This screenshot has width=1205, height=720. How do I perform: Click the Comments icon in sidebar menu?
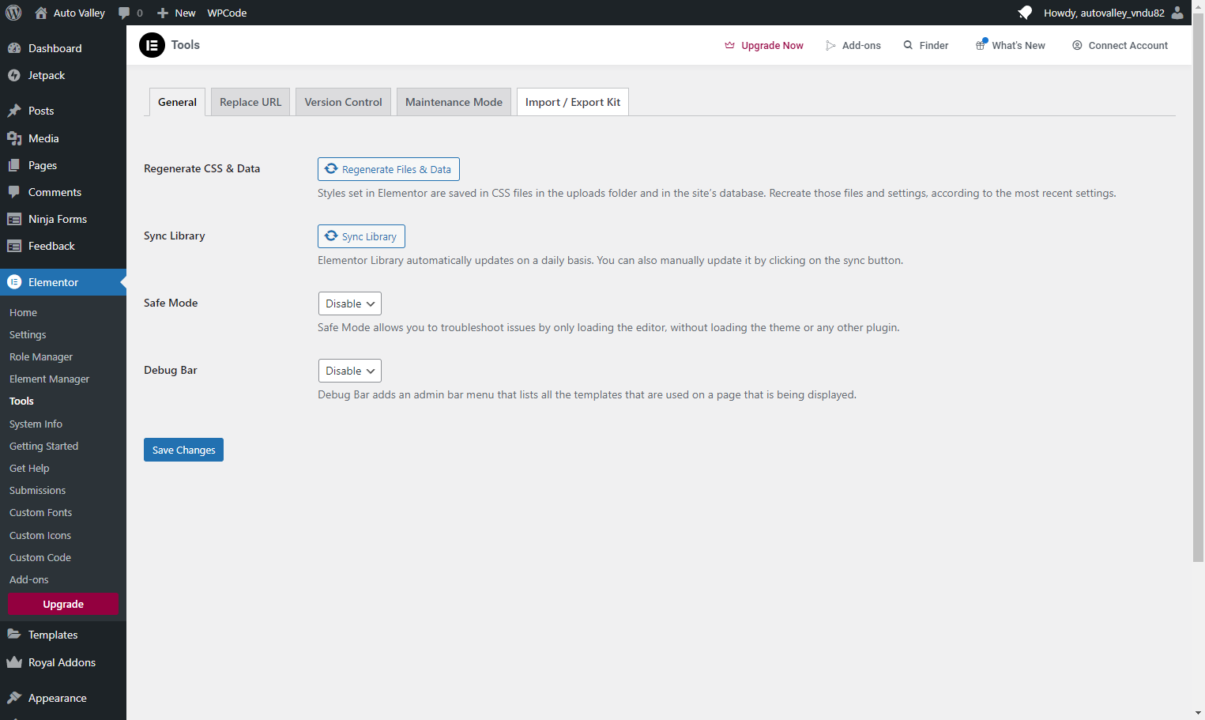[14, 192]
